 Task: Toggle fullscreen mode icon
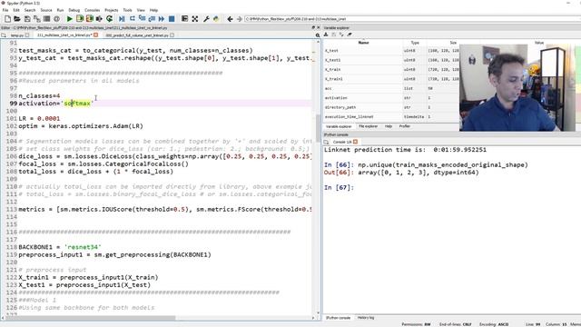195,18
